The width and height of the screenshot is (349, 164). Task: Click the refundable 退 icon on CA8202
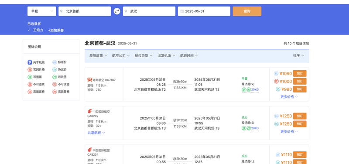pyautogui.click(x=244, y=128)
